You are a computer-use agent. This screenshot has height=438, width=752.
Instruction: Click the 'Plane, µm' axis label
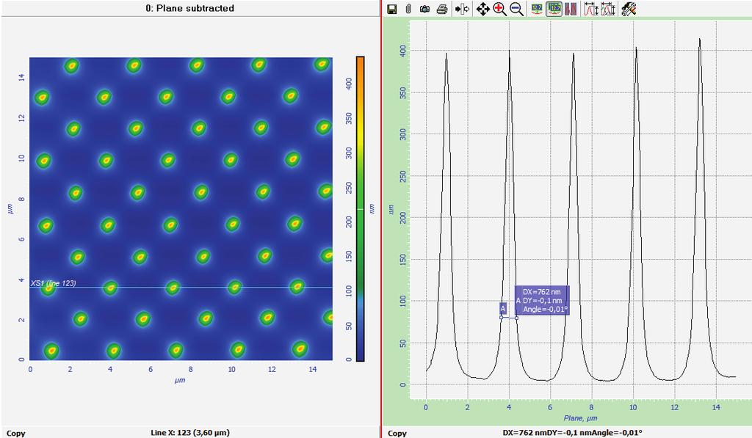[x=580, y=418]
